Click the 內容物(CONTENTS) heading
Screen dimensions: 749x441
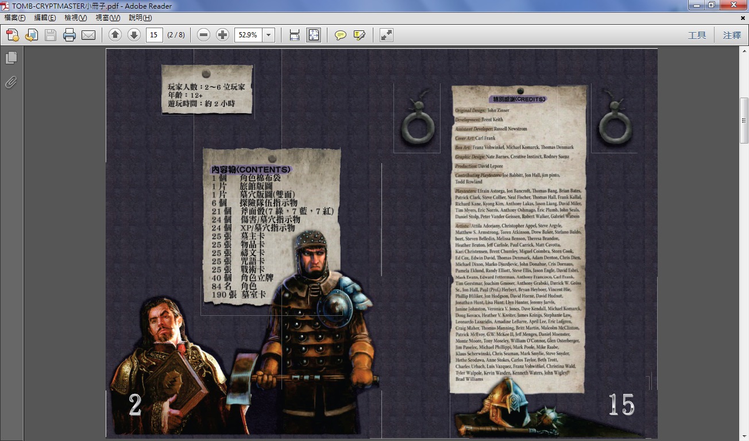251,170
